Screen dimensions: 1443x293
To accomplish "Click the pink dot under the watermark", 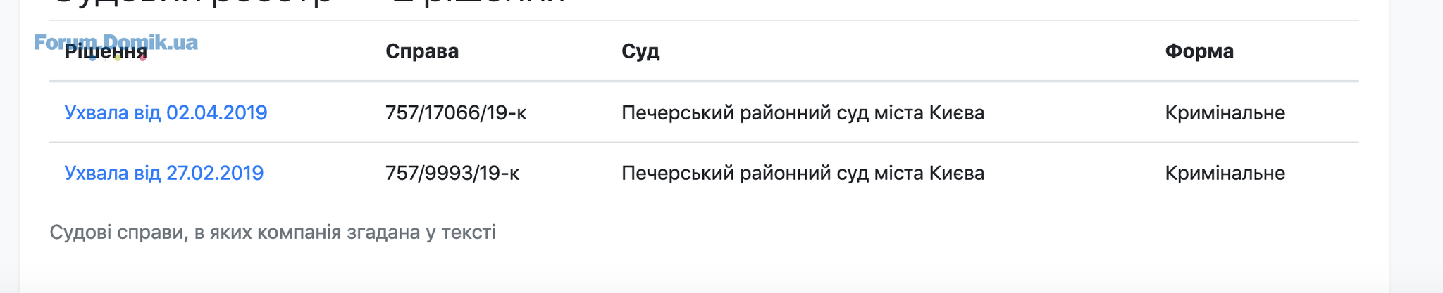I will [x=142, y=58].
